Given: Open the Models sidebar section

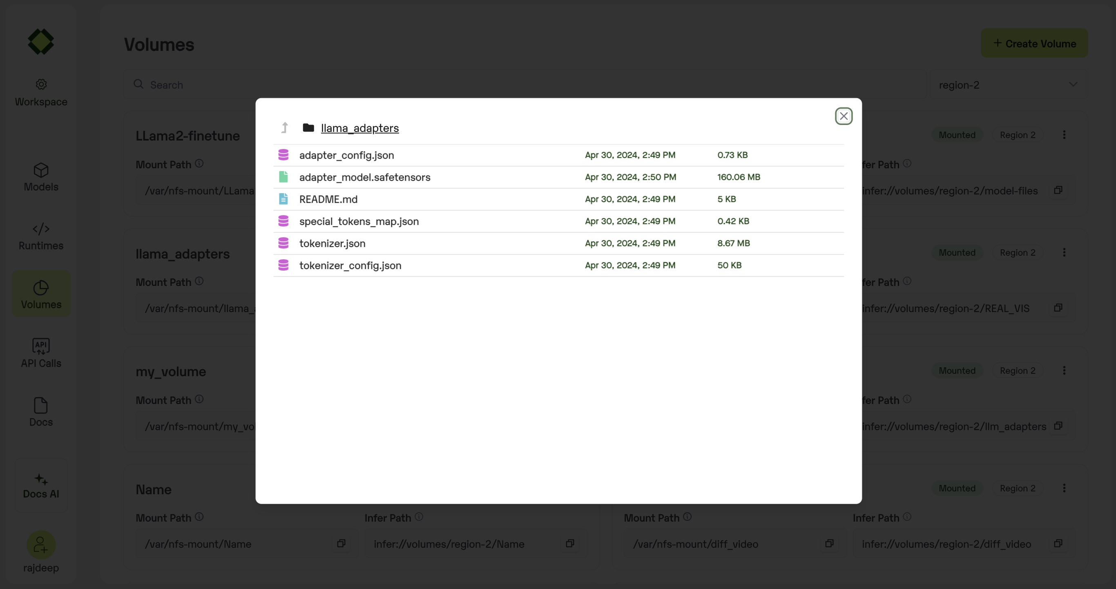Looking at the screenshot, I should pyautogui.click(x=41, y=177).
